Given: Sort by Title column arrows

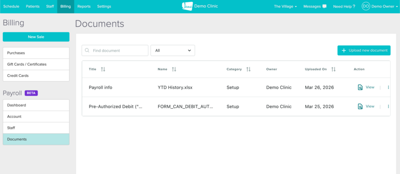Looking at the screenshot, I should (x=103, y=69).
